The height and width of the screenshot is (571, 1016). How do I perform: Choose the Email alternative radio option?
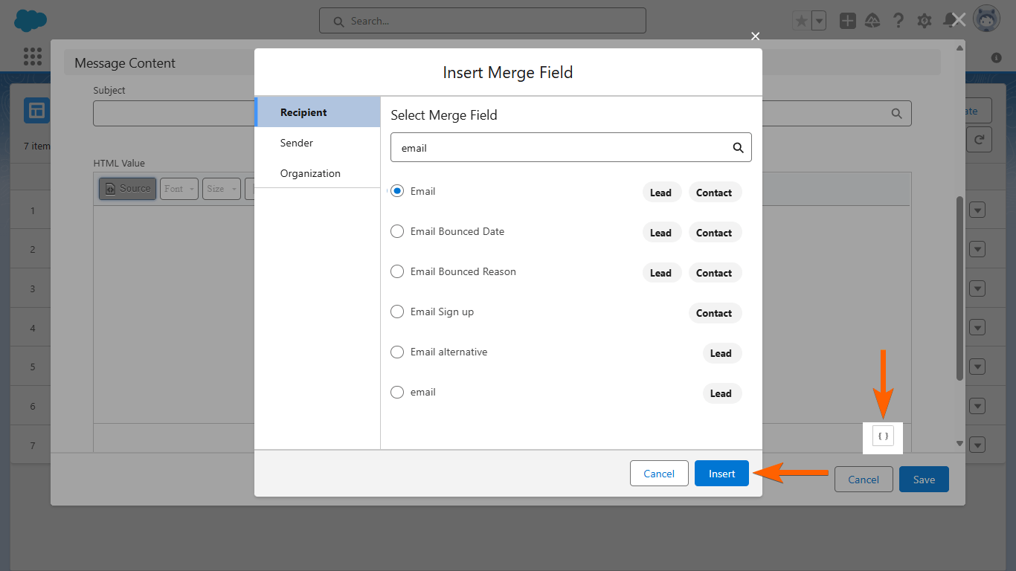pos(397,352)
